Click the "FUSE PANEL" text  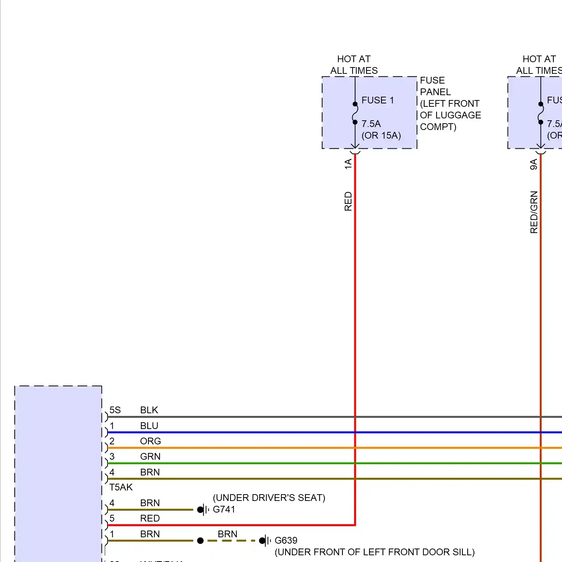pos(435,86)
